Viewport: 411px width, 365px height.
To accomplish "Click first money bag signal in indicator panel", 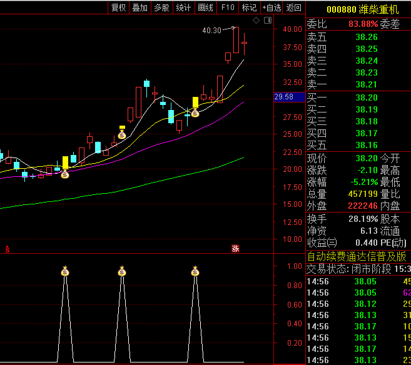I will pos(64,271).
